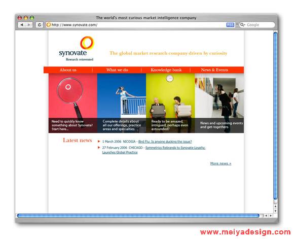294x239 pixels.
Task: Click the horizontal scrollbar right arrow
Action: (271, 216)
